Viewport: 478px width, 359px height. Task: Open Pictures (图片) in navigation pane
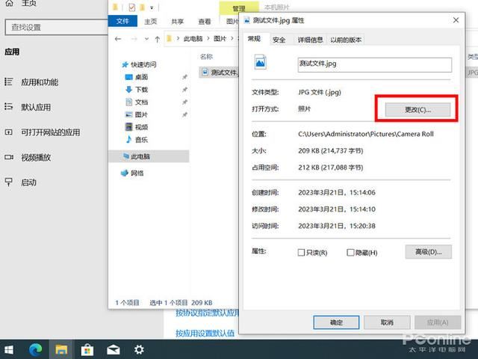(141, 114)
